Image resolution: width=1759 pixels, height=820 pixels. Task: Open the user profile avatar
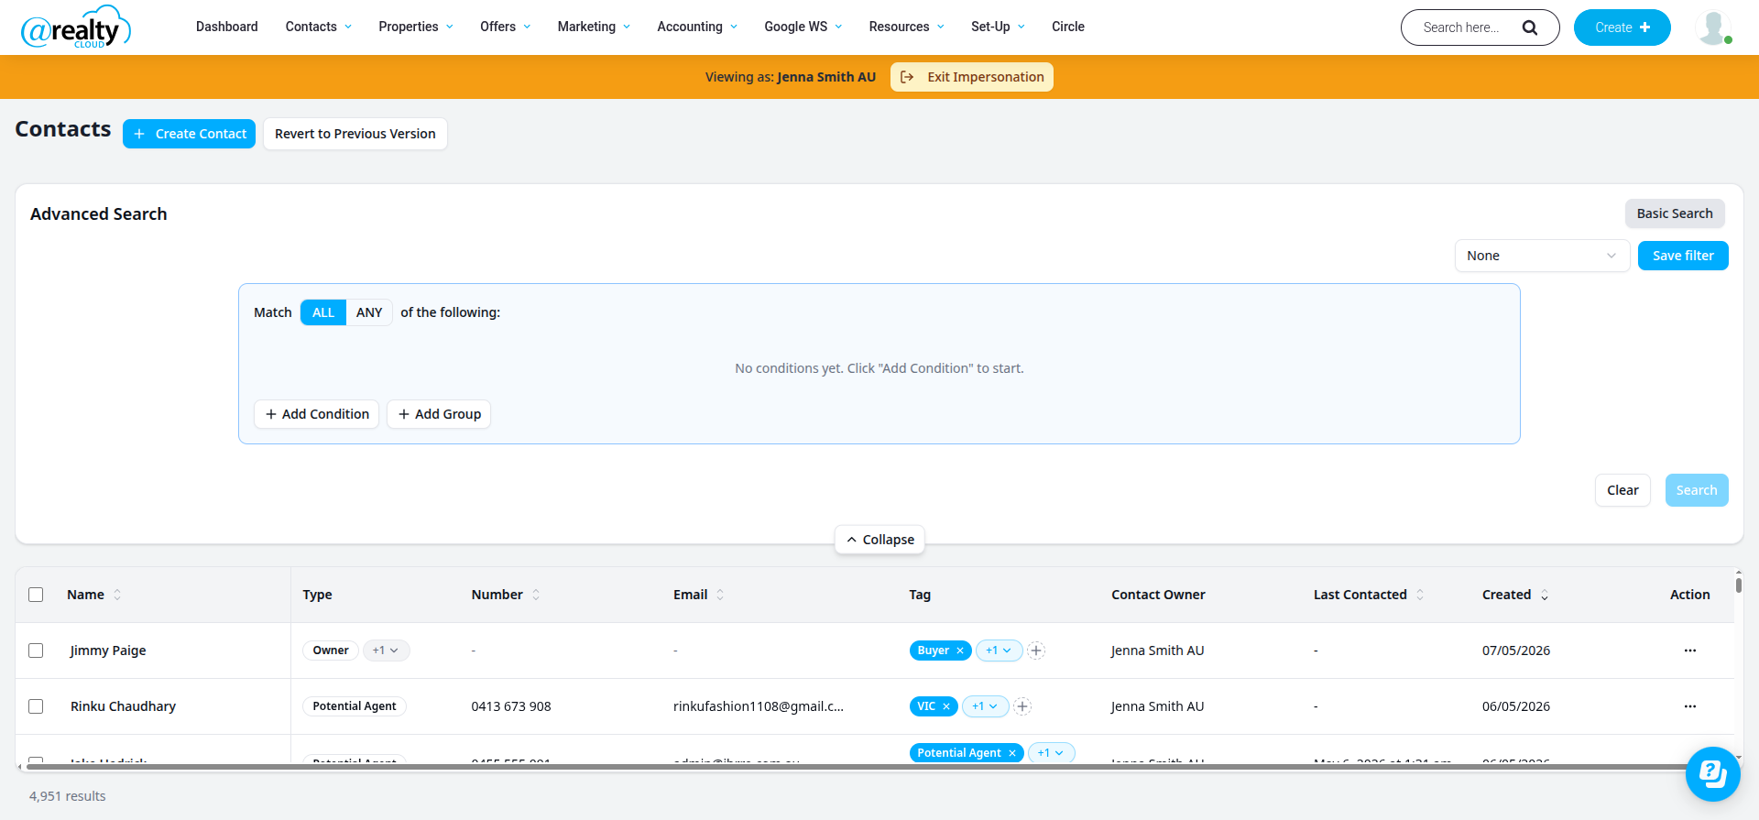[1713, 27]
